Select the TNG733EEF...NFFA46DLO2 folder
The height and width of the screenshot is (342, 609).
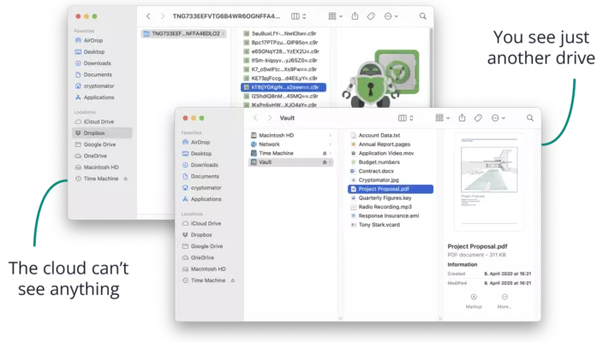183,33
